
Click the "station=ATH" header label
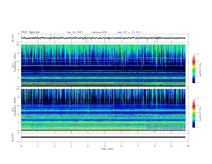point(99,32)
